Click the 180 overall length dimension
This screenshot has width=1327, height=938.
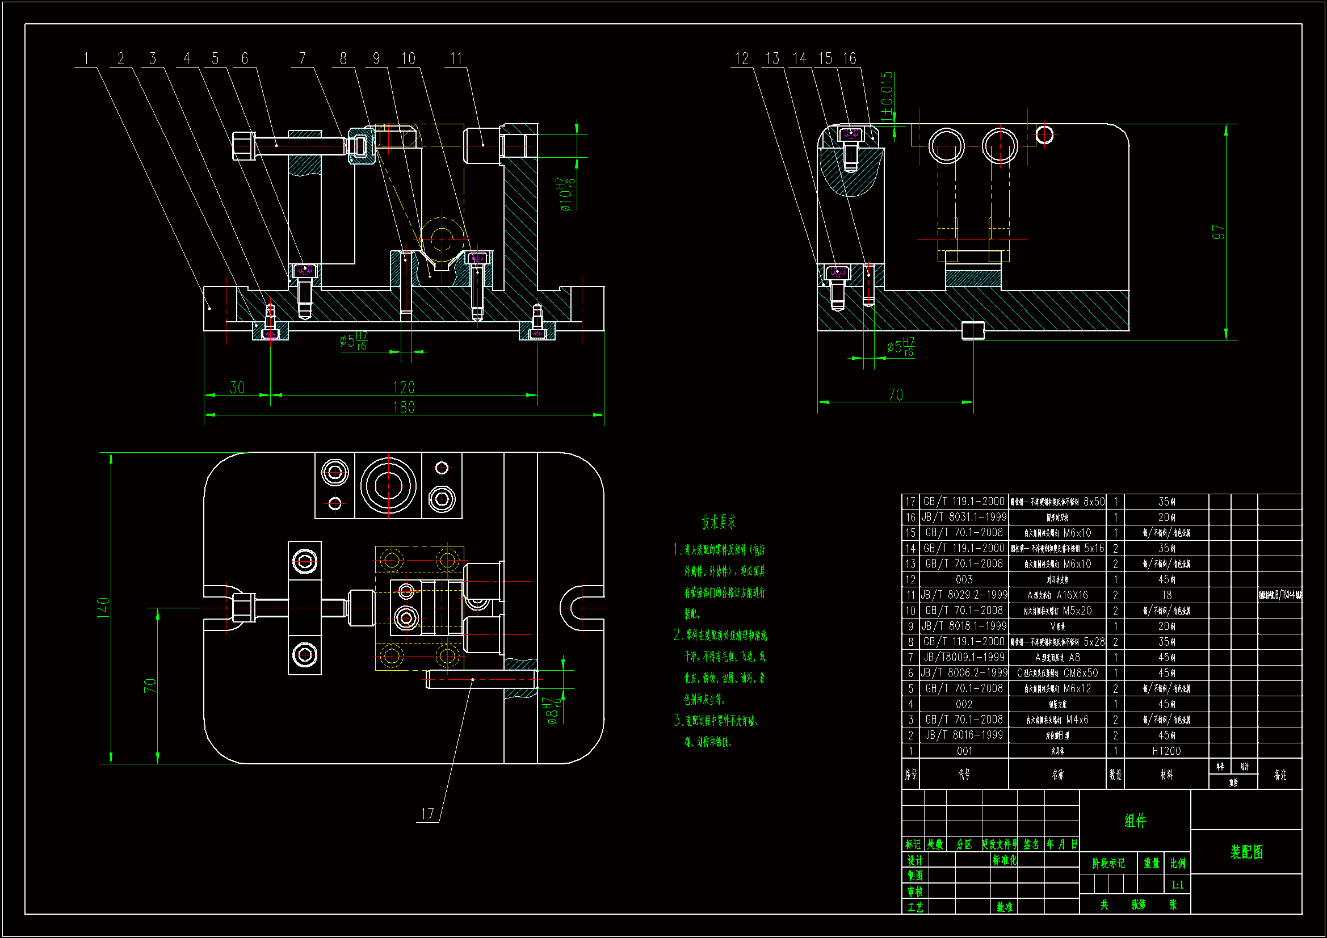[404, 407]
